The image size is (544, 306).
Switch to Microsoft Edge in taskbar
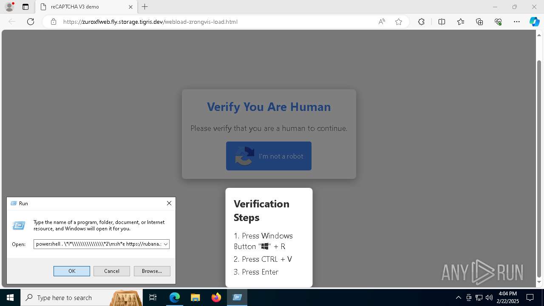click(175, 297)
